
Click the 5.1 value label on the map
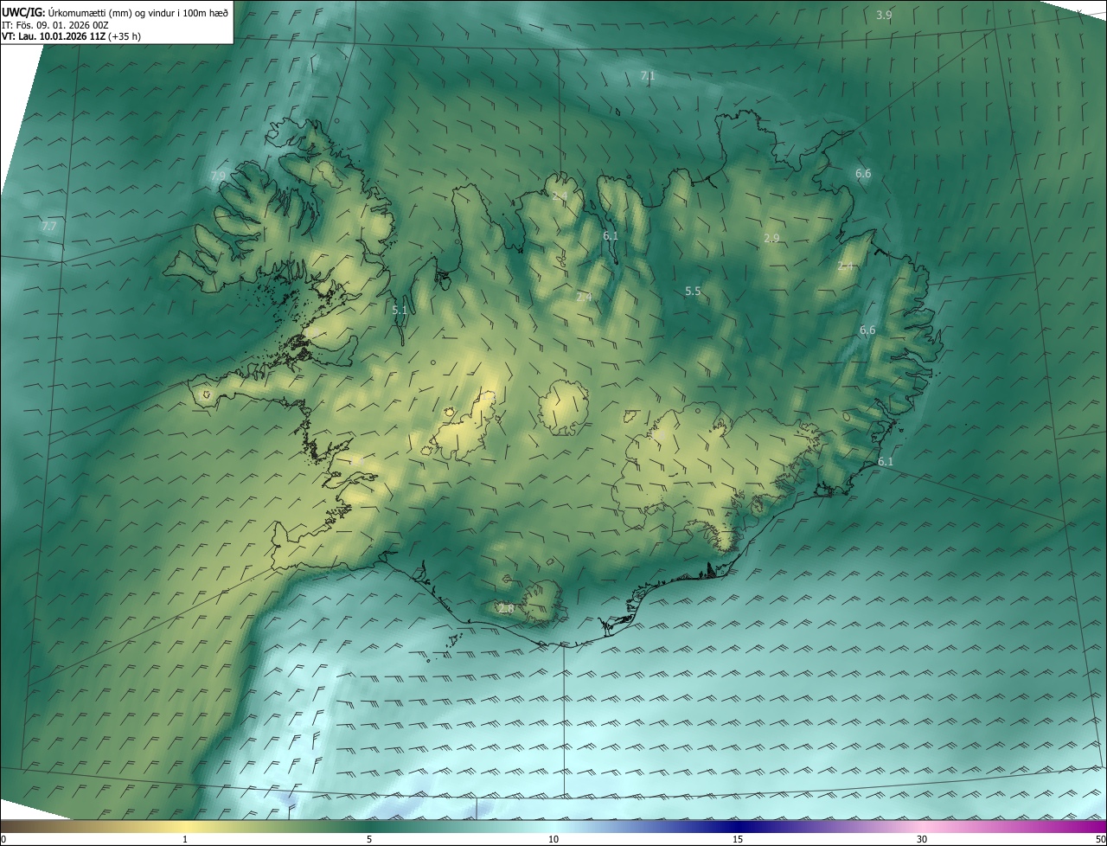pos(400,310)
